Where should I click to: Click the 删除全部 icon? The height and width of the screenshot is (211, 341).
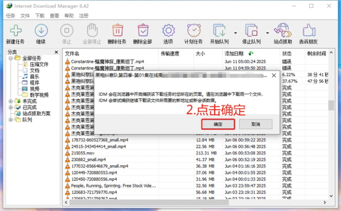tap(143, 30)
